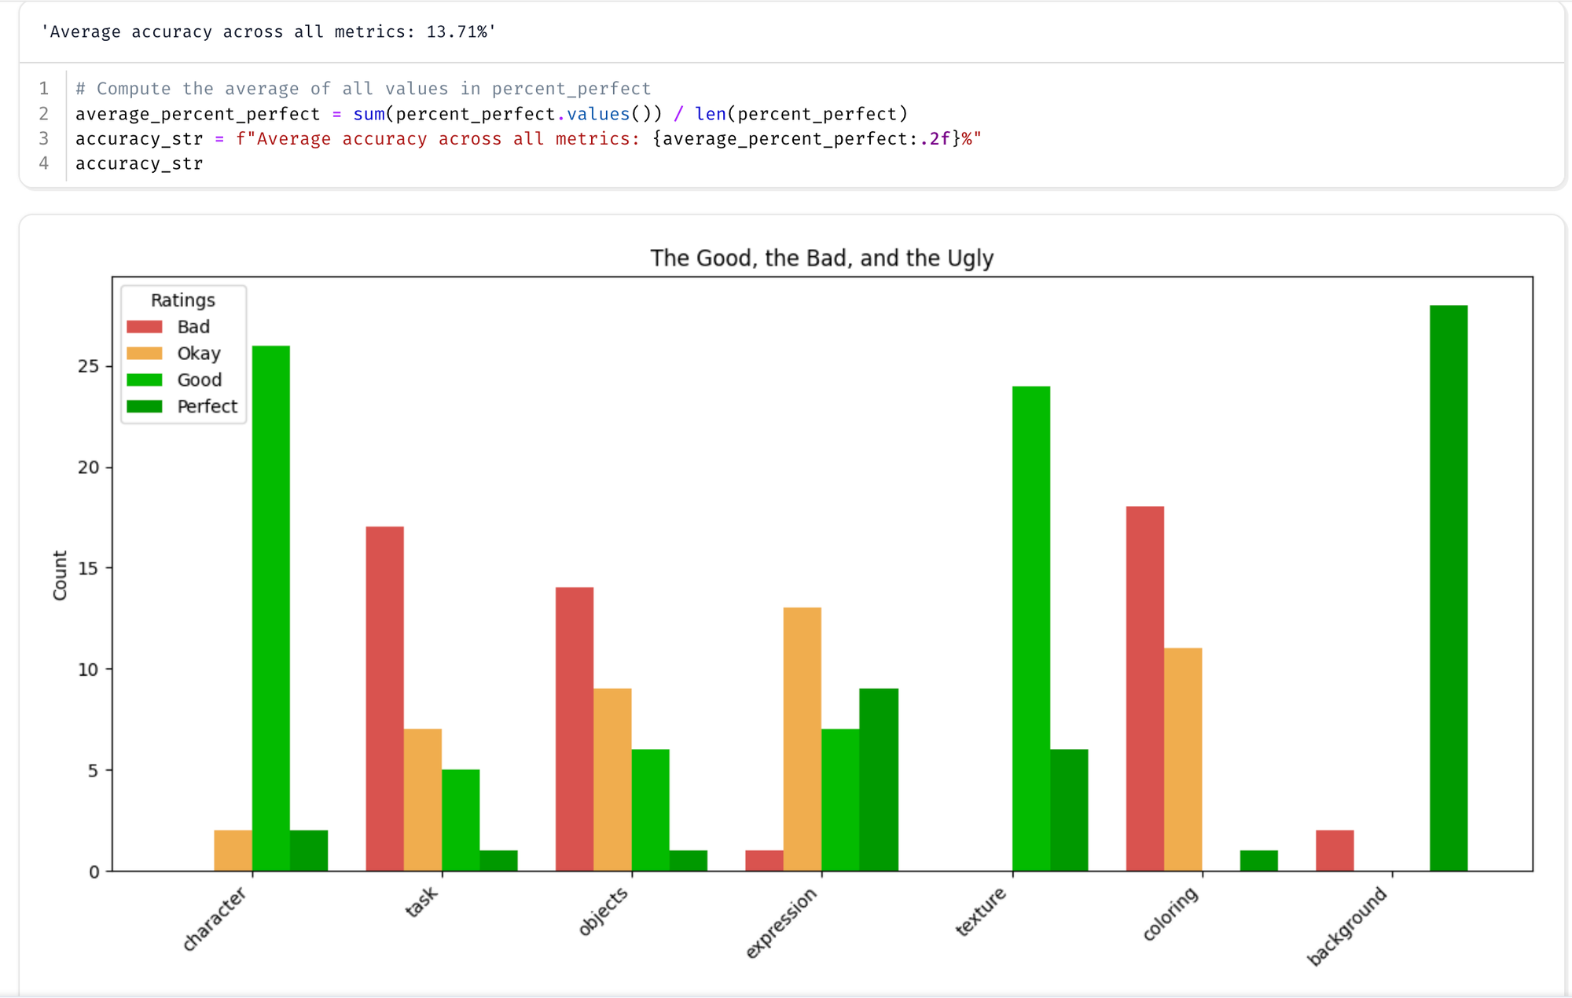Click the Count y-axis label
1572x998 pixels.
(60, 575)
